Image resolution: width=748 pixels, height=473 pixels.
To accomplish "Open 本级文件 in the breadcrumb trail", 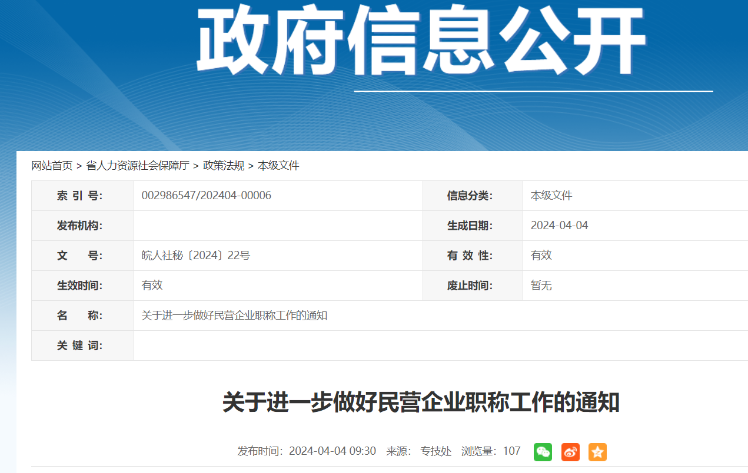I will [278, 166].
